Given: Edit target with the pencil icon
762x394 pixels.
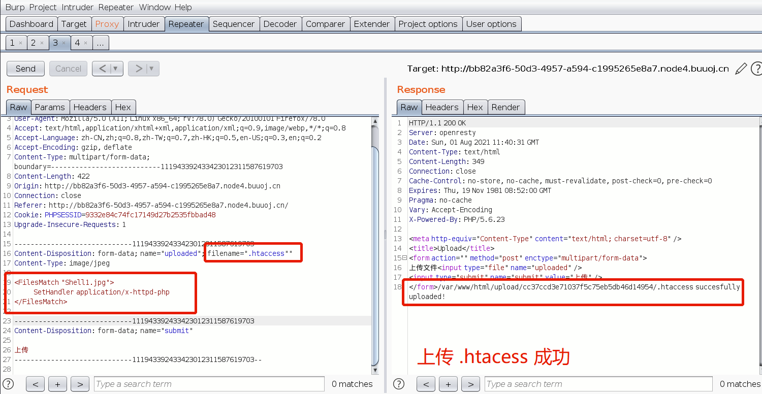Looking at the screenshot, I should [x=741, y=68].
